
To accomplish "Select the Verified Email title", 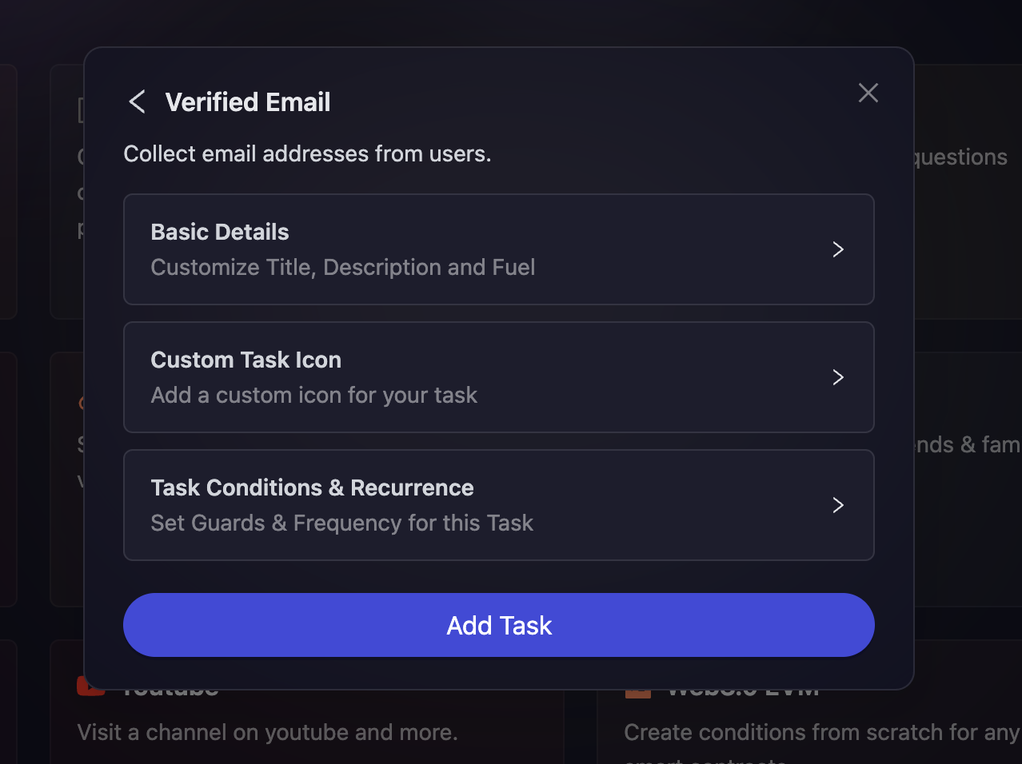I will tap(248, 101).
